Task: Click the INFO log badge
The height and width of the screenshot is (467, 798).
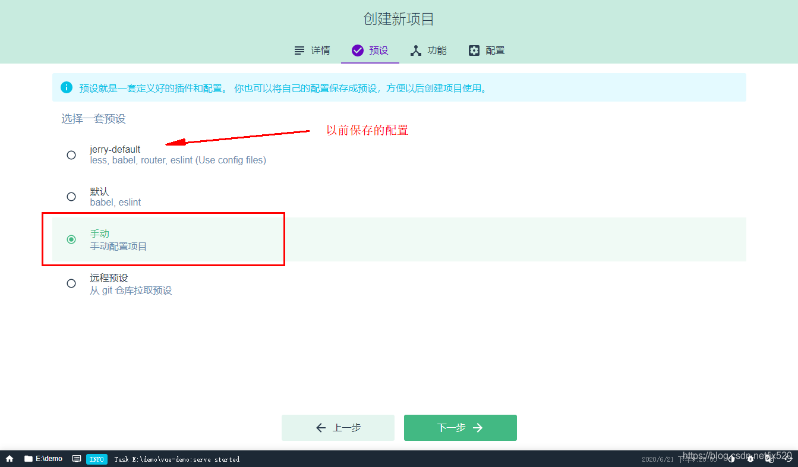Action: coord(97,459)
